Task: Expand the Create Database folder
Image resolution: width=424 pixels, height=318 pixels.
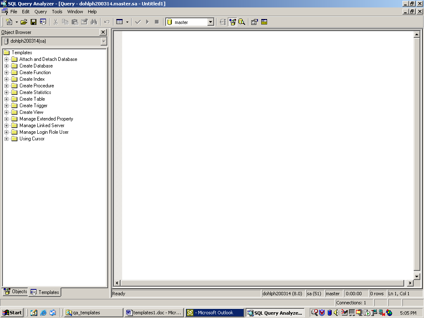Action: point(7,66)
